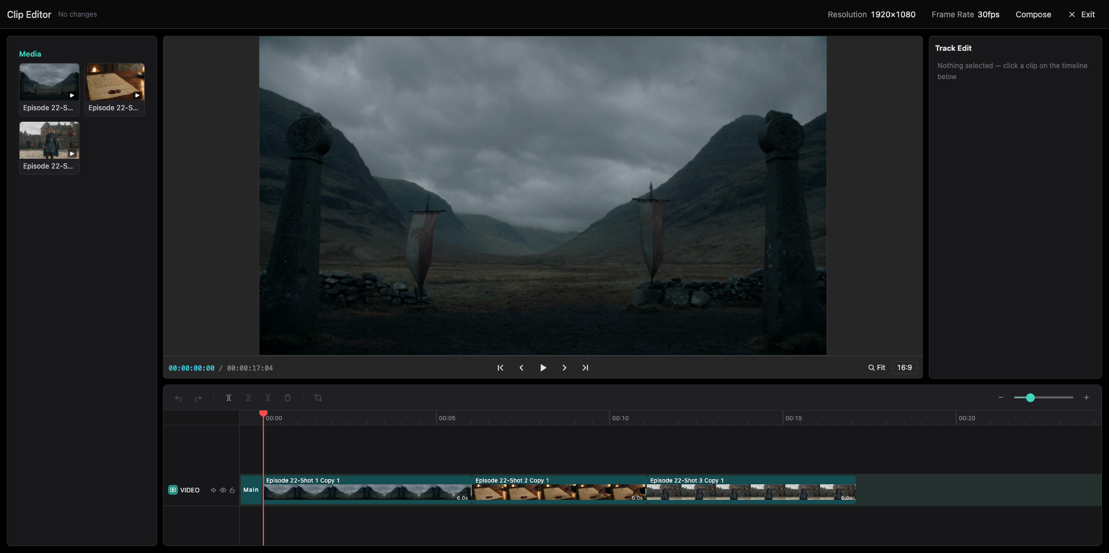Open the Resolution 1920×1080 setting

(871, 14)
